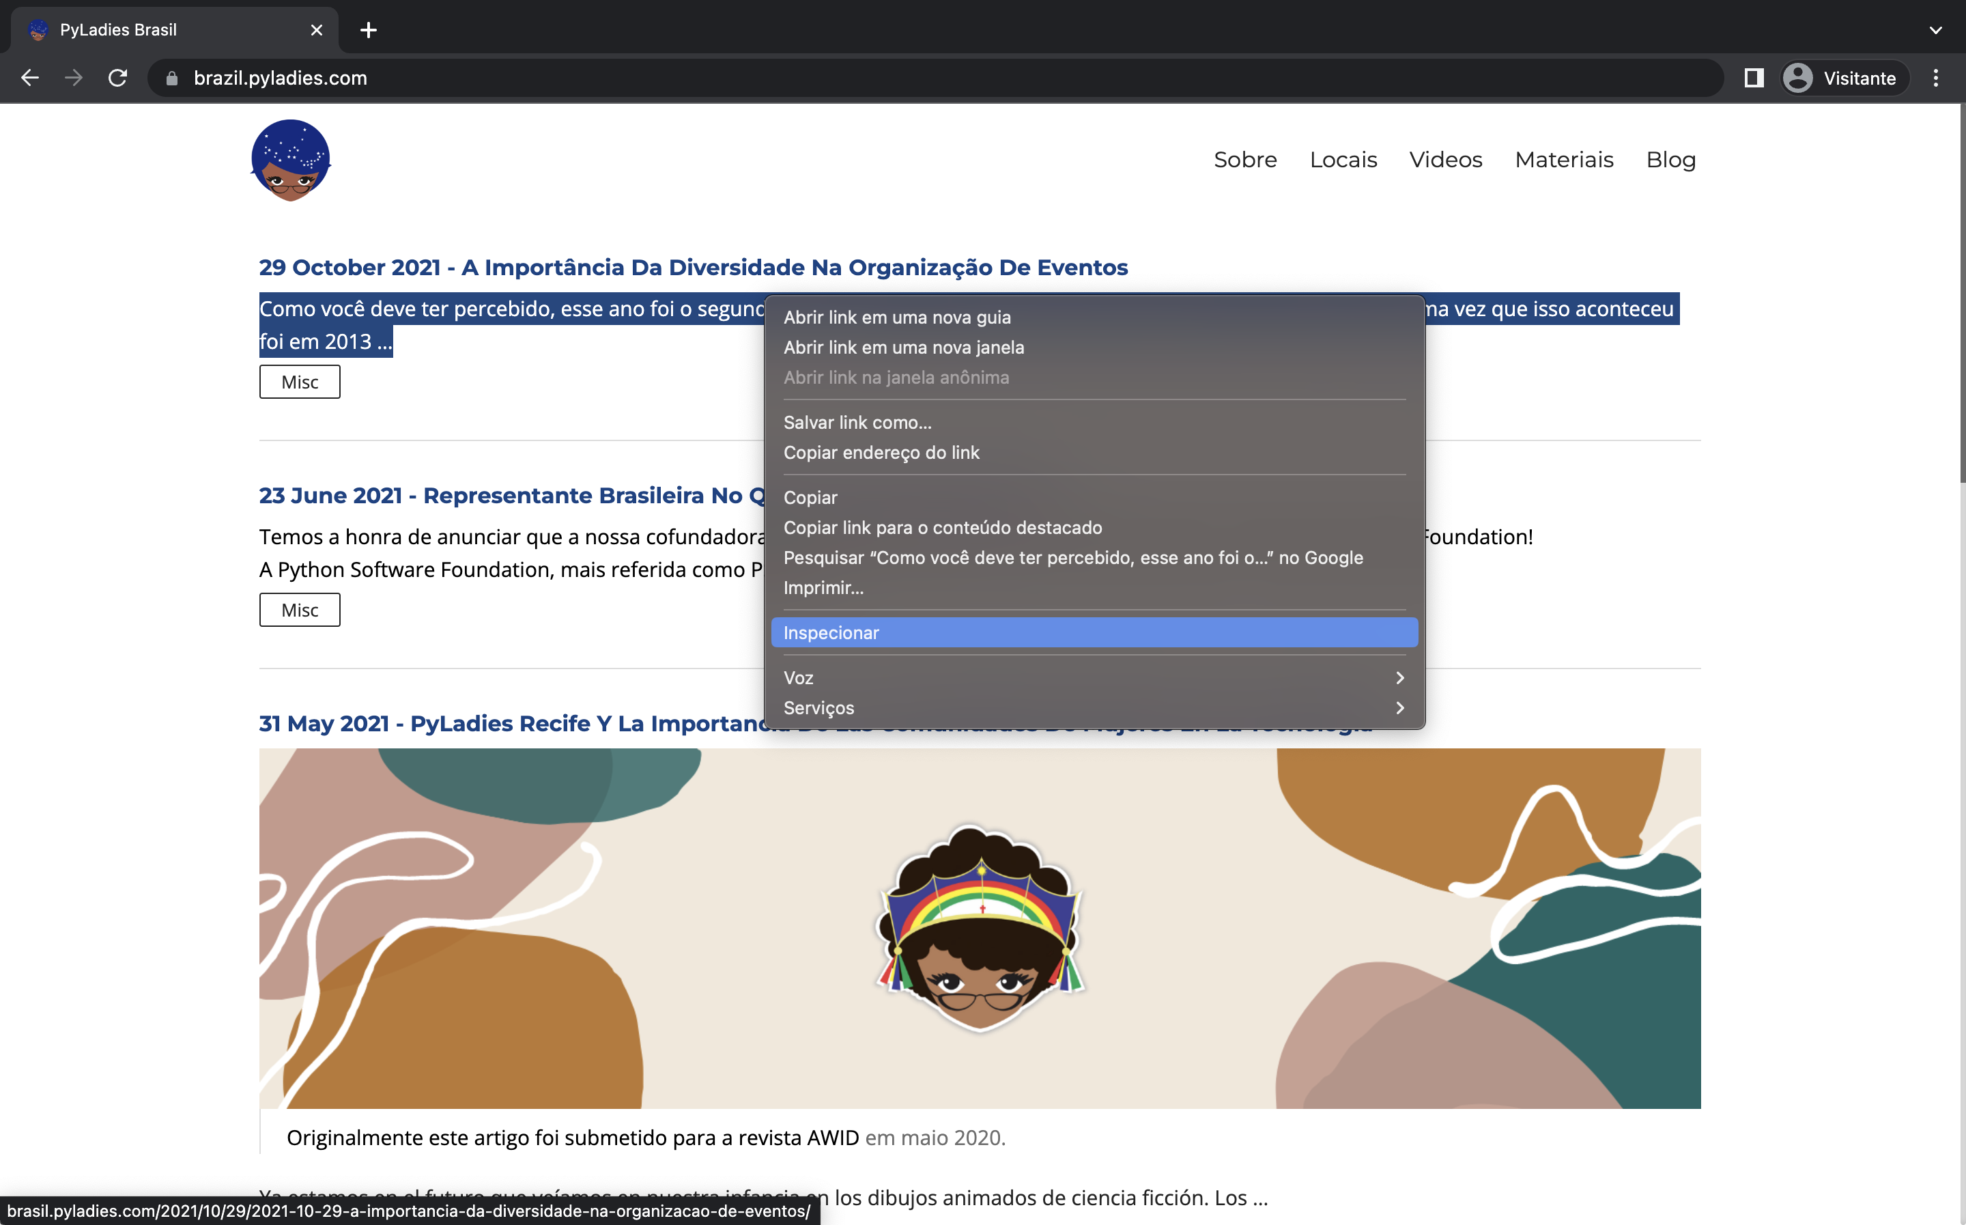Open Chrome three-dot menu

point(1936,78)
